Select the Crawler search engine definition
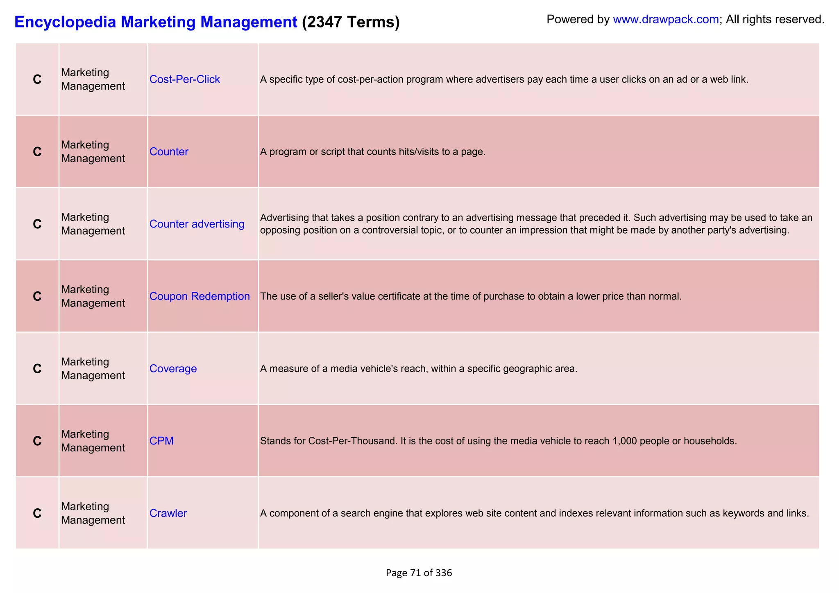The width and height of the screenshot is (839, 593). (x=534, y=513)
